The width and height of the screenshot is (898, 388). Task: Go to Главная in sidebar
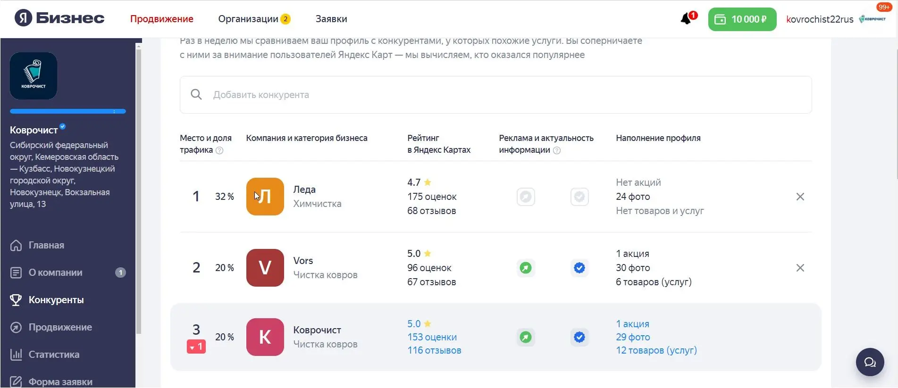[46, 245]
